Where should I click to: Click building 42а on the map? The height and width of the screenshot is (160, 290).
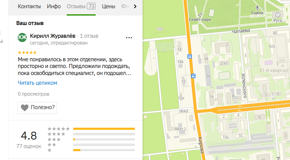tap(272, 46)
